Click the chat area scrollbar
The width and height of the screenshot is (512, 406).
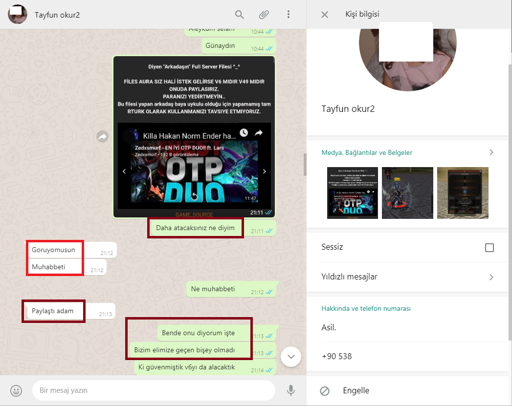[x=305, y=165]
